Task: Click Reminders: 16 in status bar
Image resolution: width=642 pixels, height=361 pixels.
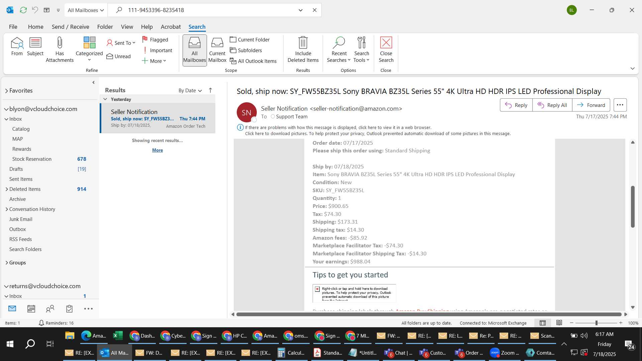Action: [56, 323]
